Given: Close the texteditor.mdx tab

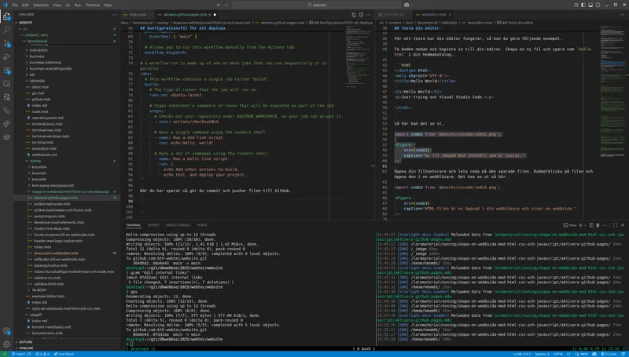Looking at the screenshot, I should [450, 14].
